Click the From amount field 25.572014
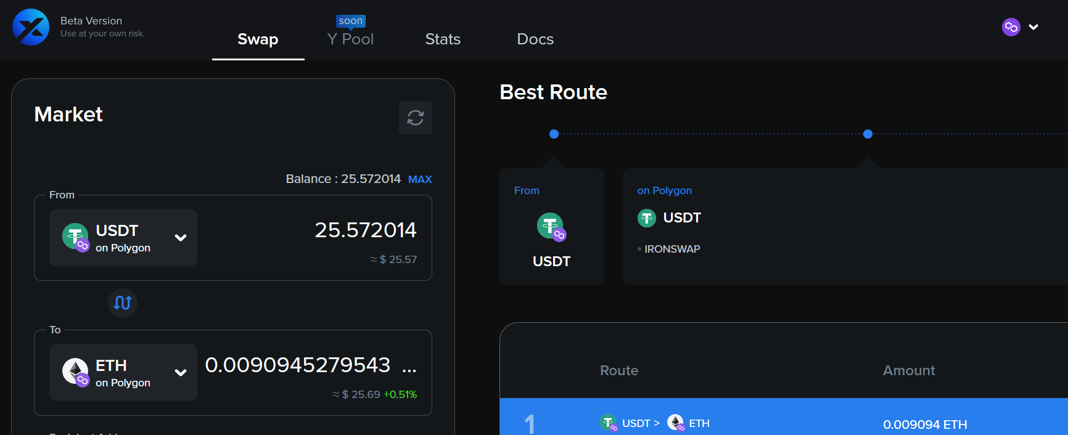Viewport: 1068px width, 435px height. (366, 230)
